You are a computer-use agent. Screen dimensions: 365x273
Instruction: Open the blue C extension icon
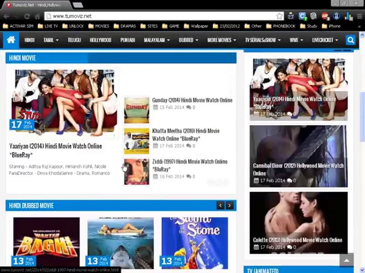click(302, 16)
